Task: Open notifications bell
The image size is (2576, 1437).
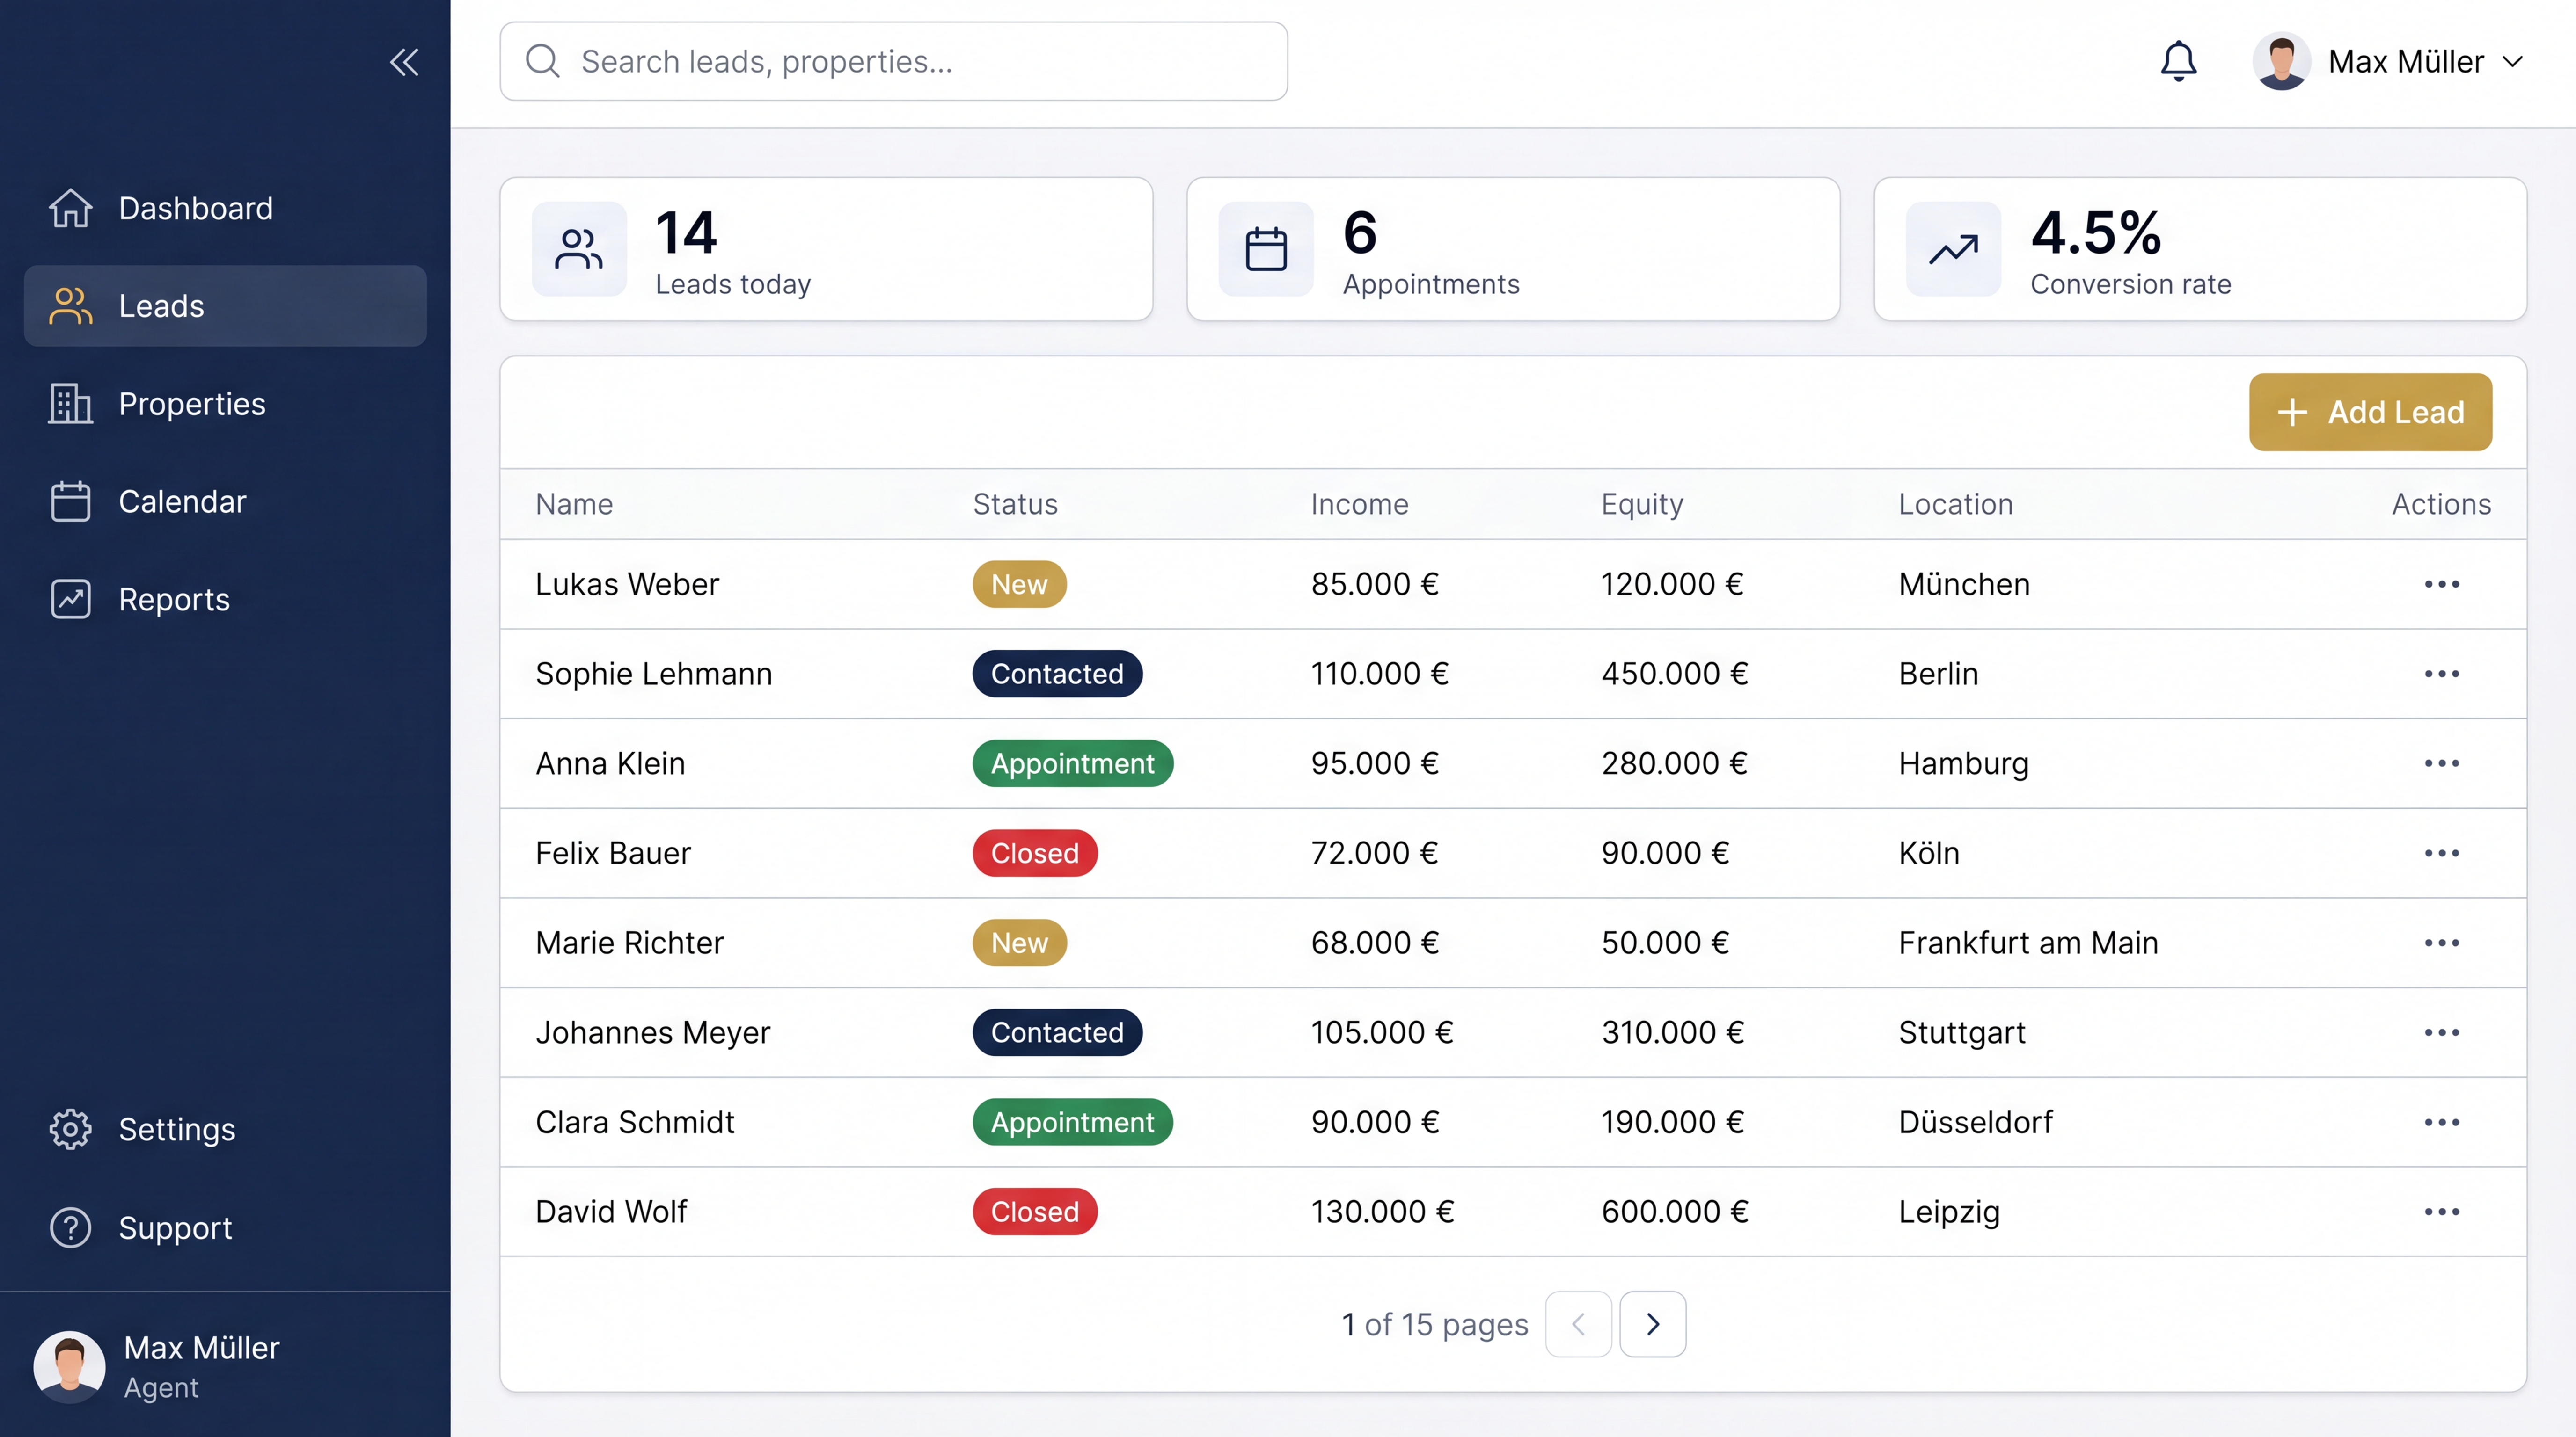Action: click(x=2178, y=61)
